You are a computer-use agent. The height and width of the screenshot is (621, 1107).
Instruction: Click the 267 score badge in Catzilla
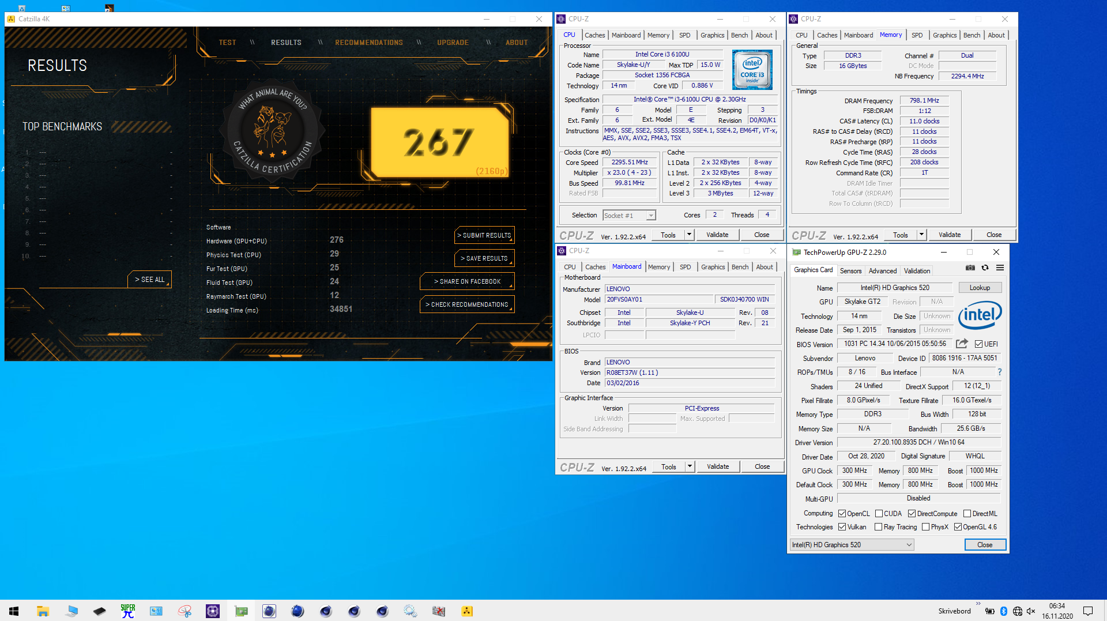440,142
